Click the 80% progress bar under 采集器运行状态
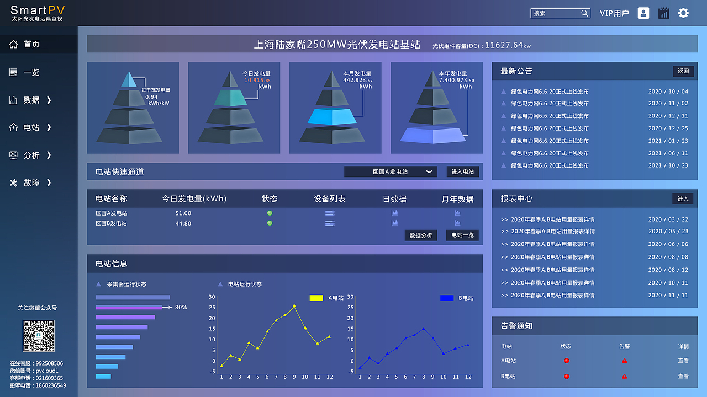The image size is (707, 397). pyautogui.click(x=128, y=307)
